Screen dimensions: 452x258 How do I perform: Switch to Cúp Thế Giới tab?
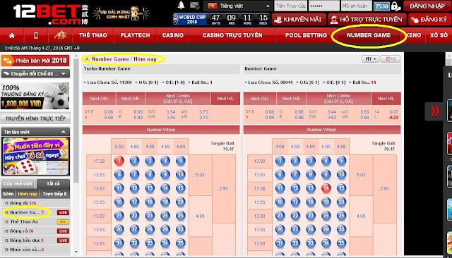18,183
